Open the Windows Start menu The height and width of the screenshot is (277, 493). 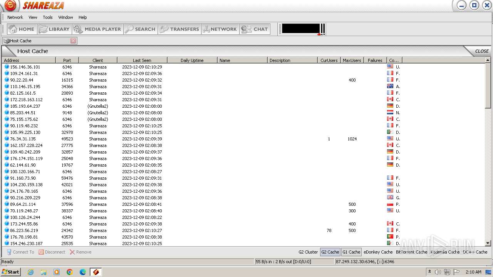pyautogui.click(x=11, y=272)
